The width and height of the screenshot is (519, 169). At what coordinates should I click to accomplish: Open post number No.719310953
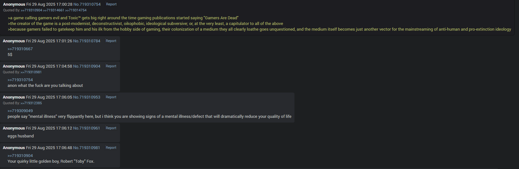[87, 97]
